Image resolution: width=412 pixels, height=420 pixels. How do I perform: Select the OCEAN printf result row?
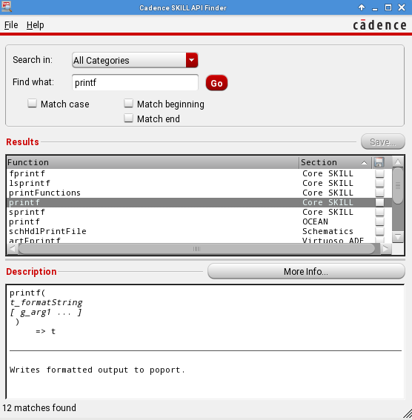[199, 221]
